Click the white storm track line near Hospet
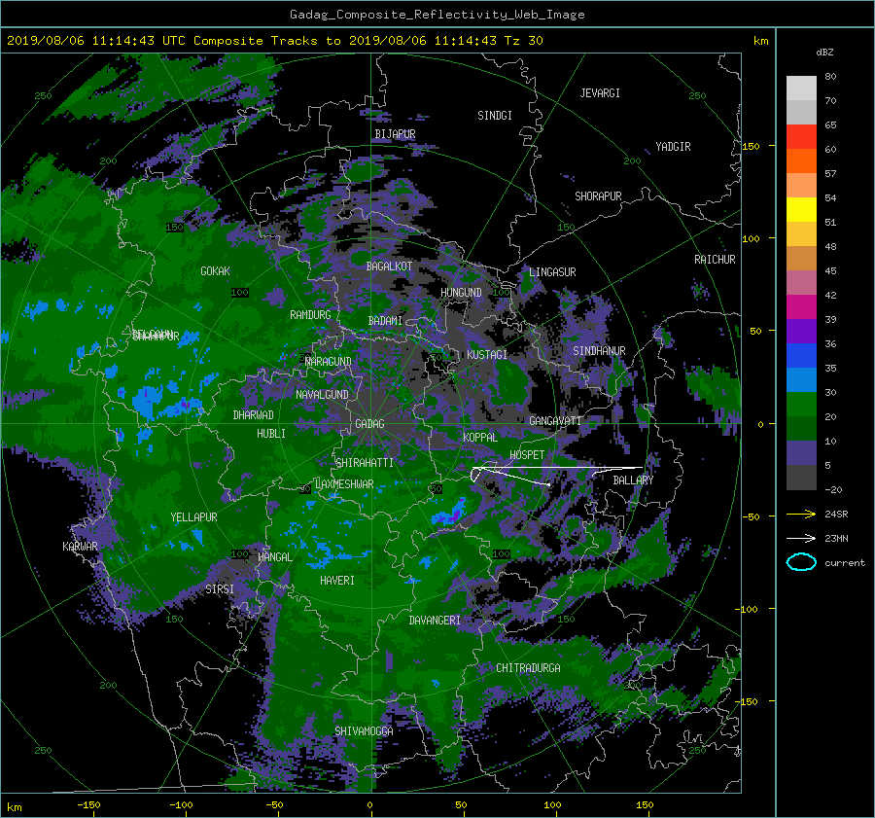This screenshot has height=818, width=875. (x=558, y=468)
